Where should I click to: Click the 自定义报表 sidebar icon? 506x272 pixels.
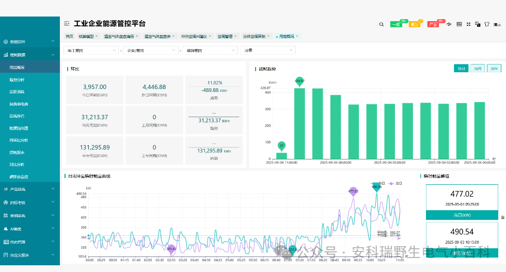point(6,255)
